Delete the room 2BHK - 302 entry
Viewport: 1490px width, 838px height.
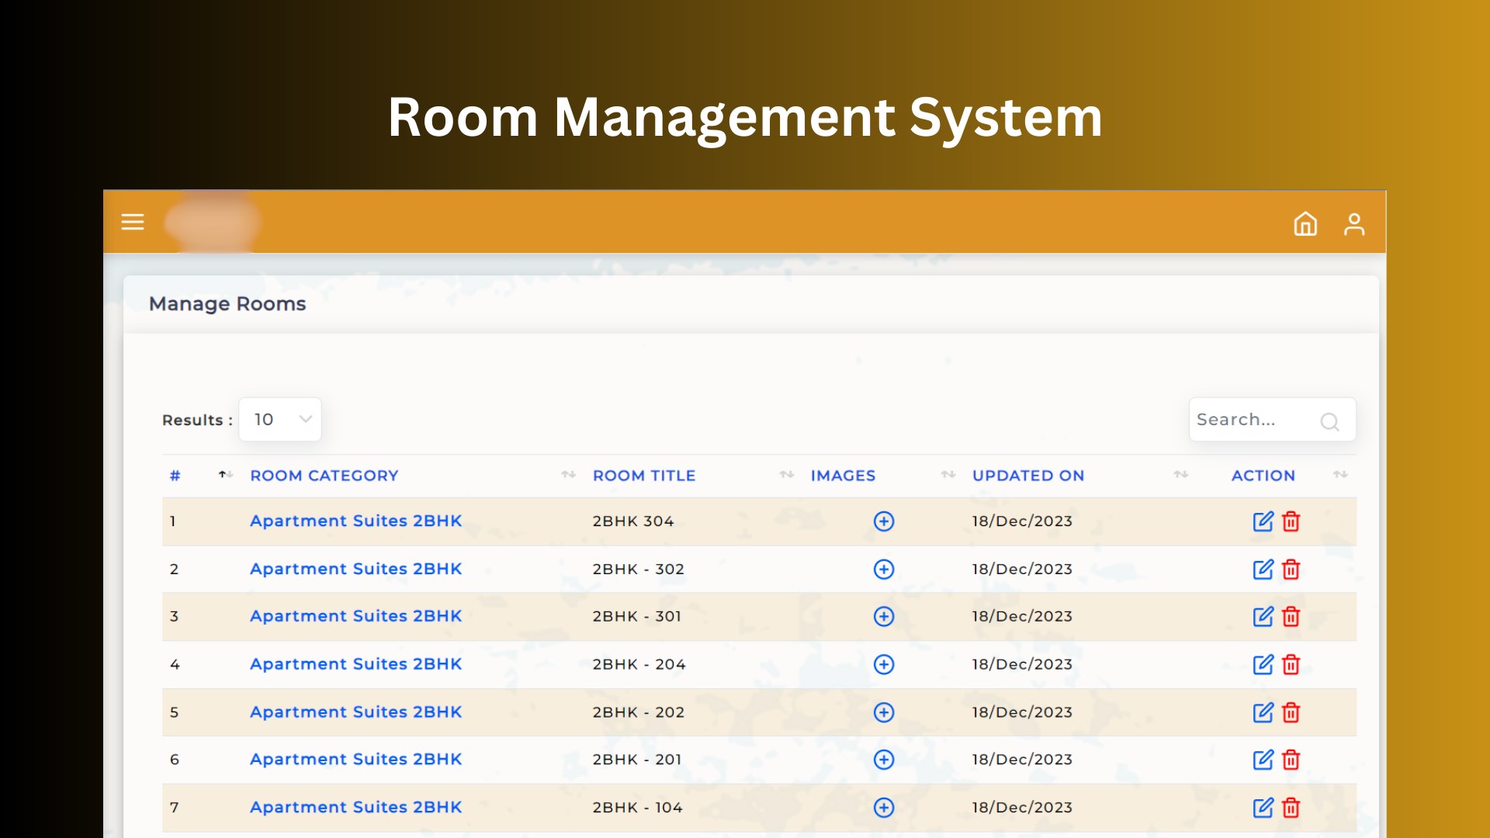pyautogui.click(x=1290, y=570)
